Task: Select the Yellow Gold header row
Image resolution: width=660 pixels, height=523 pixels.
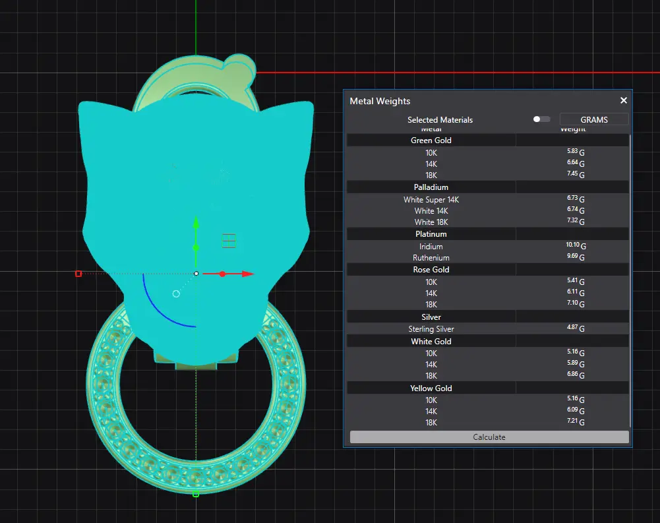Action: pyautogui.click(x=487, y=388)
